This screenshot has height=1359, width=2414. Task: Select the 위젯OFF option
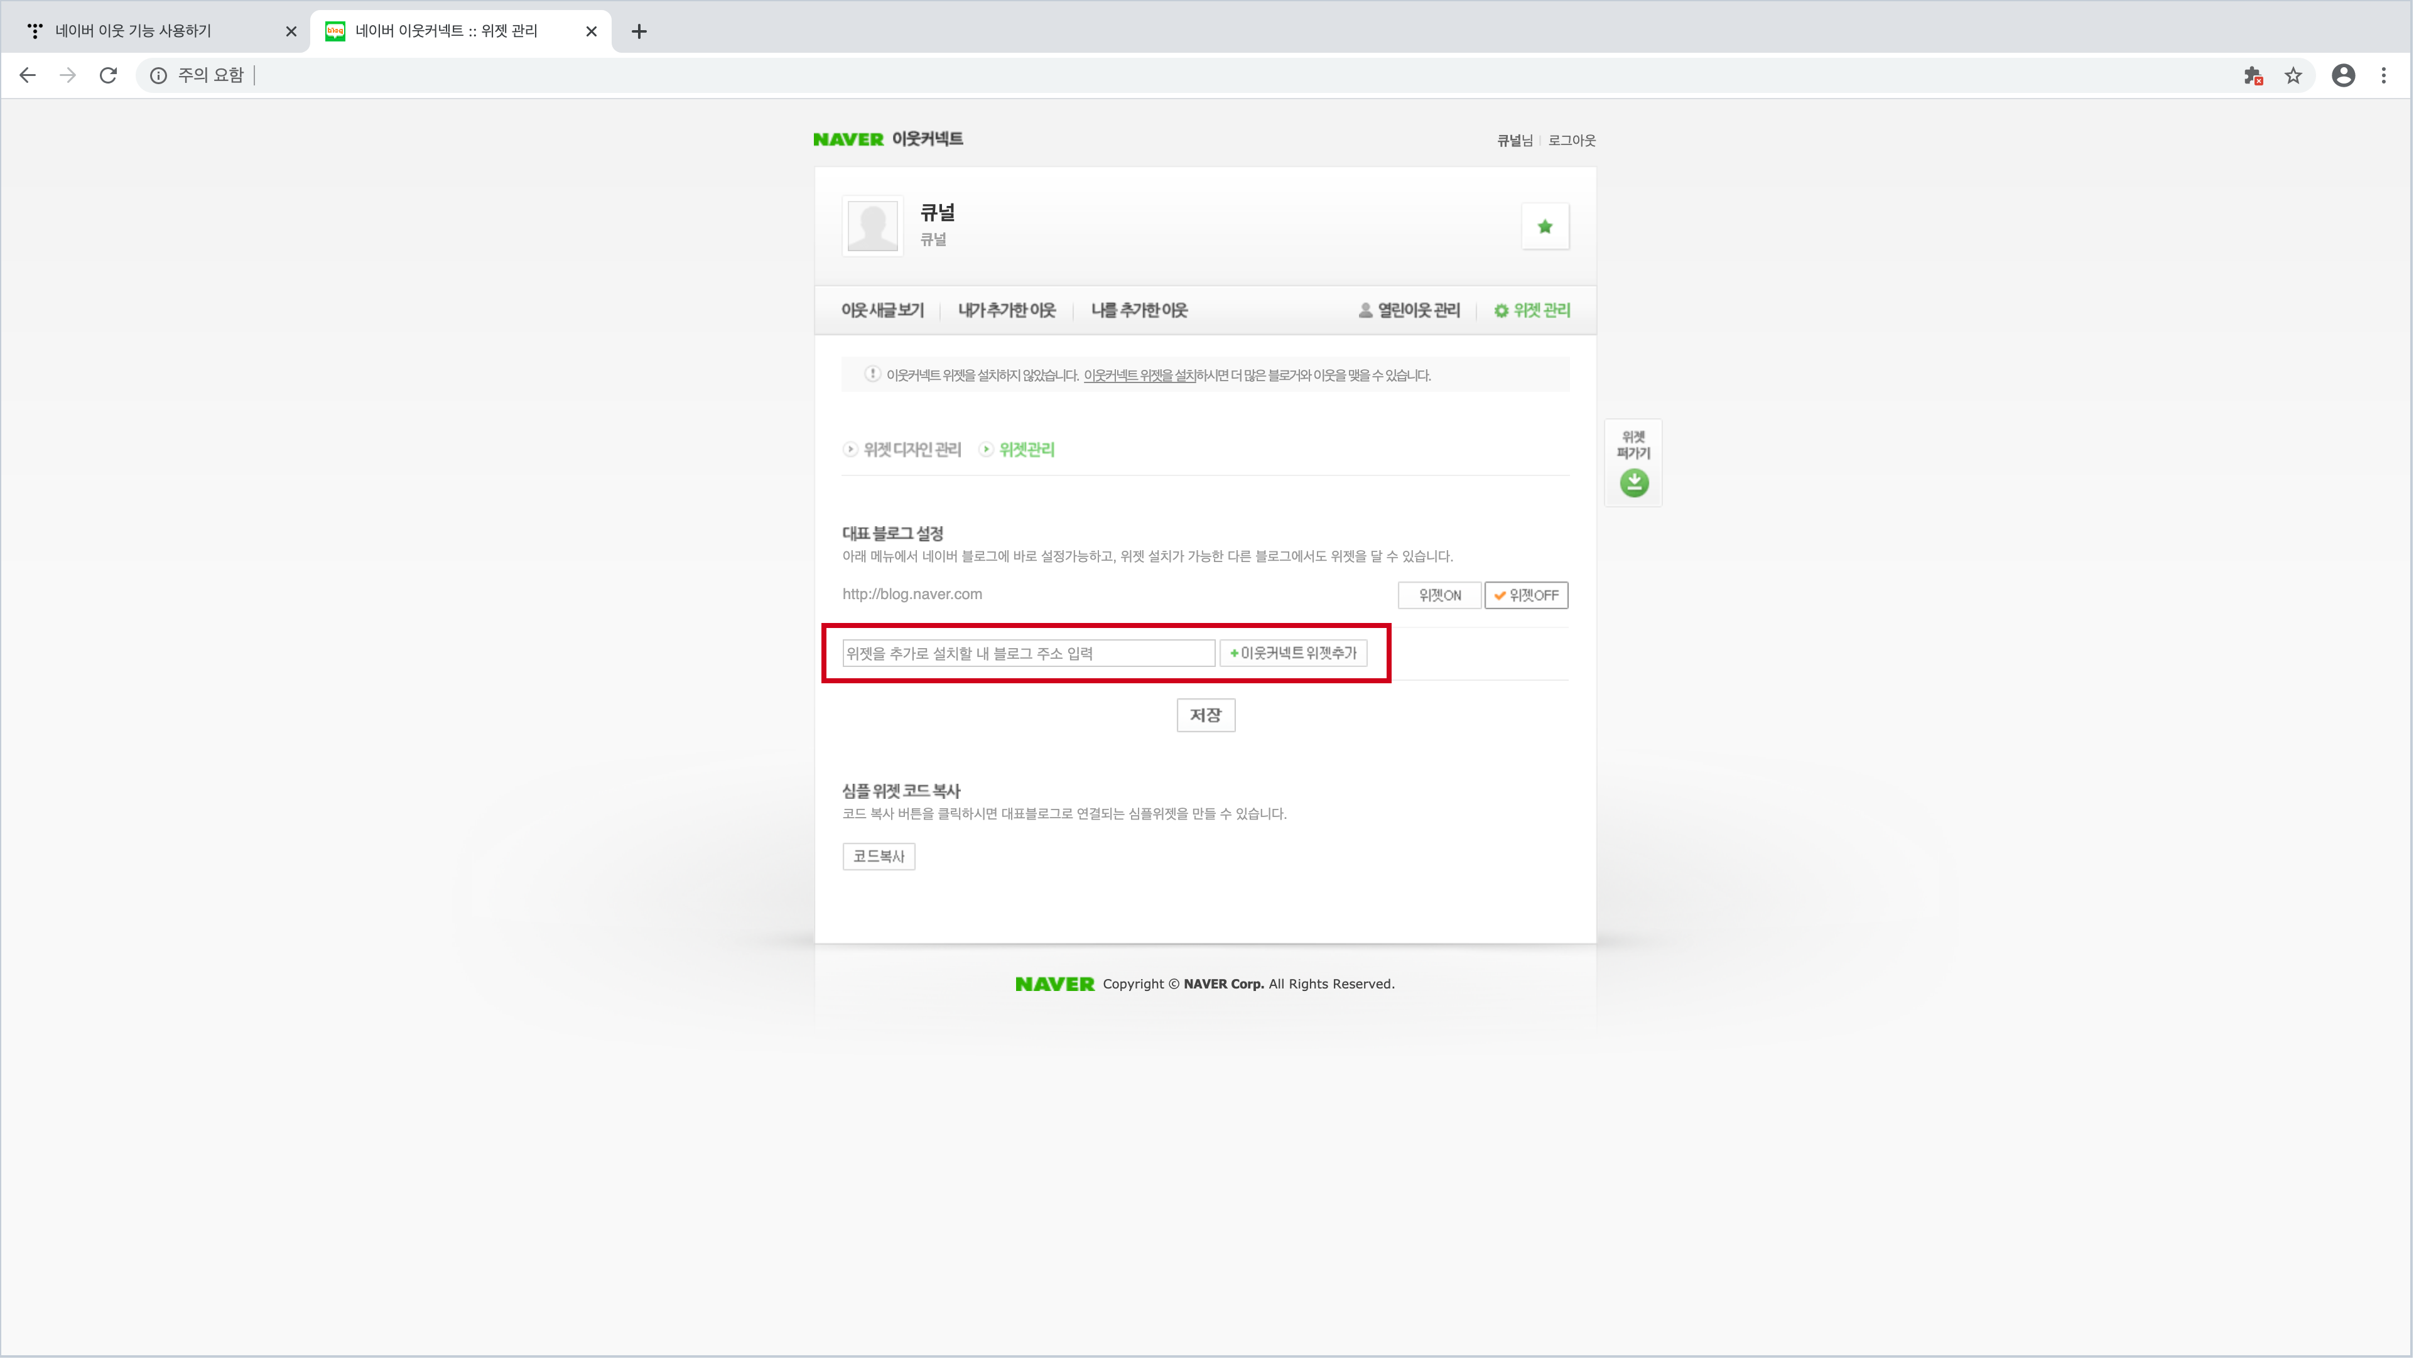tap(1525, 595)
